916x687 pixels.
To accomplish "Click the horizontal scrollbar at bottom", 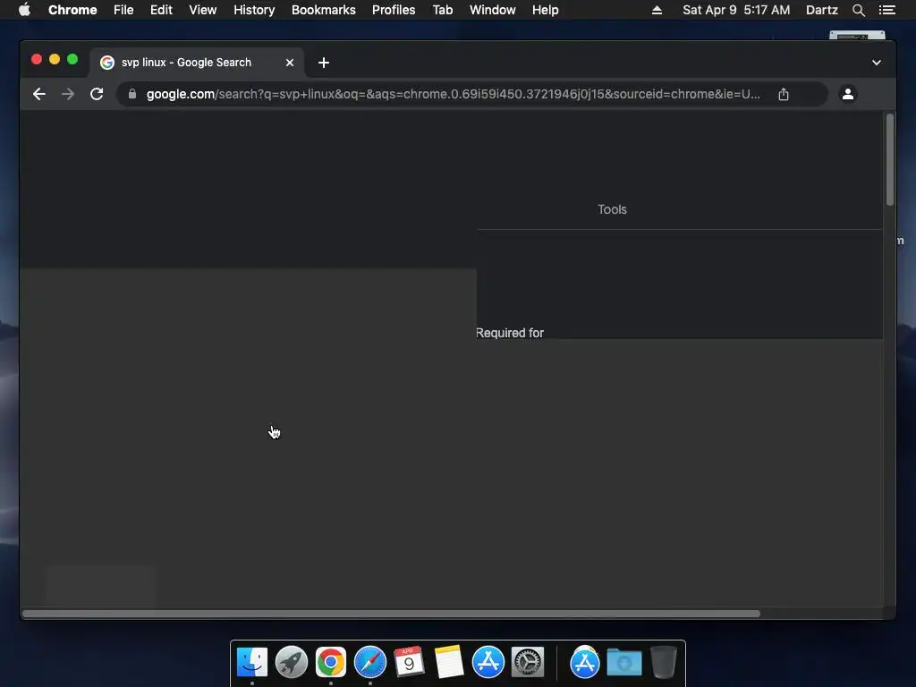I will [391, 614].
